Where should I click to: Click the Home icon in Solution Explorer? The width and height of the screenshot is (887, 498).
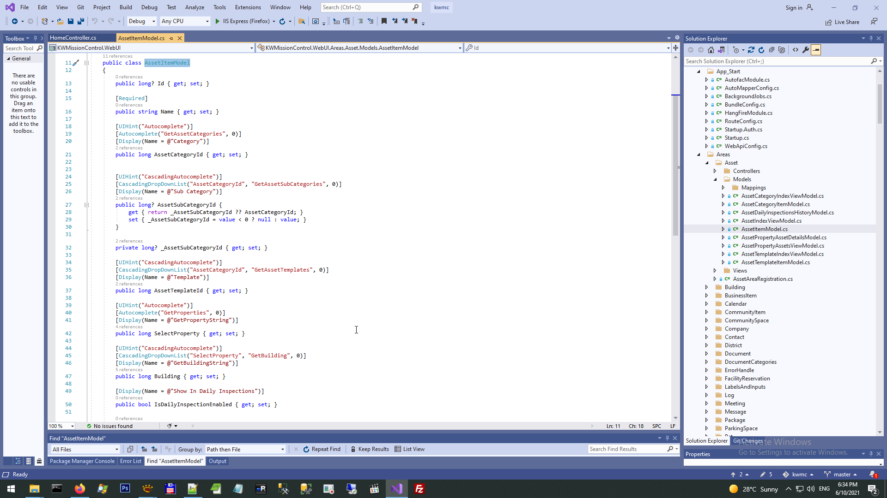point(711,50)
